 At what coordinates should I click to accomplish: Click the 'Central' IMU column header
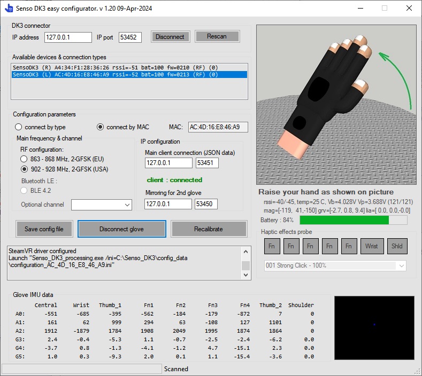pyautogui.click(x=46, y=305)
